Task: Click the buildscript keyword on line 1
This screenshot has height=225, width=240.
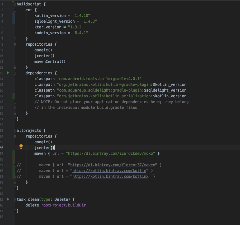Action: [29, 4]
